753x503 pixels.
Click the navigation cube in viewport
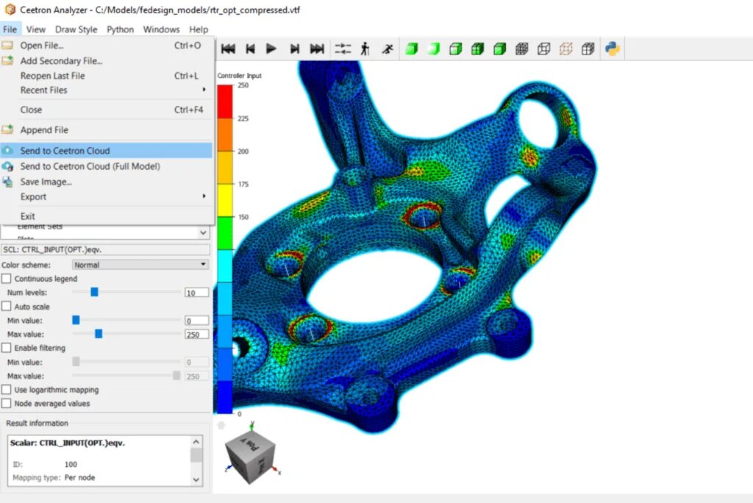[x=250, y=457]
